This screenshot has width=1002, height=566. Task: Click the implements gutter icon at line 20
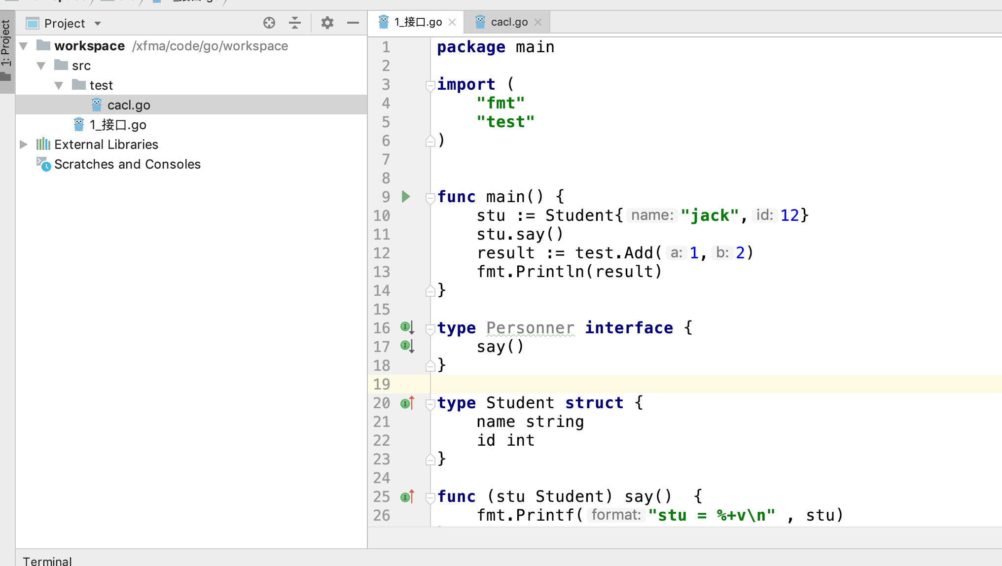click(407, 403)
